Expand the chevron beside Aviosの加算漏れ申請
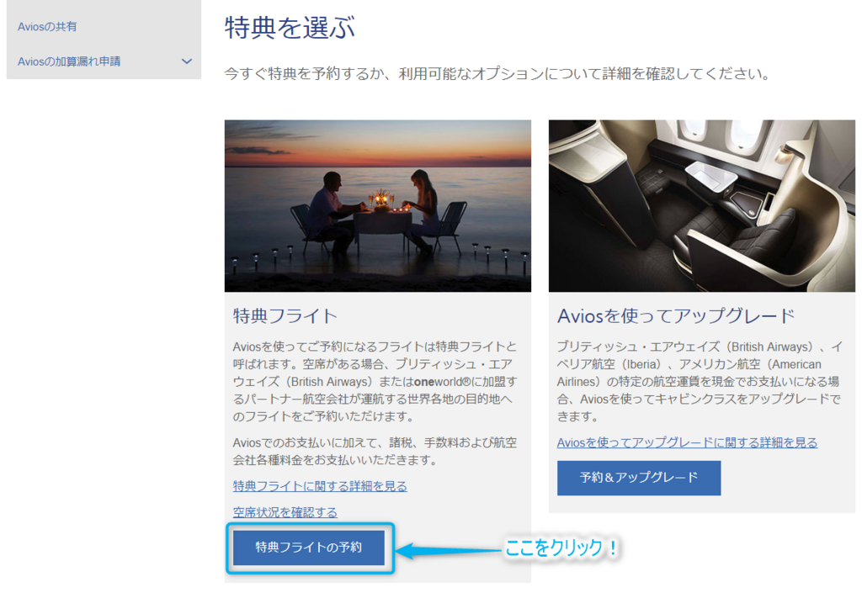Viewport: 862px width, 593px height. click(x=187, y=61)
